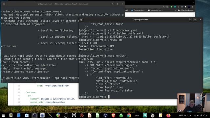
Task: Open the browser profile avatar
Action: [189, 7]
